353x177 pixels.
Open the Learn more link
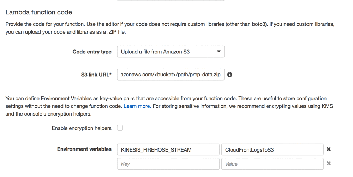(137, 106)
